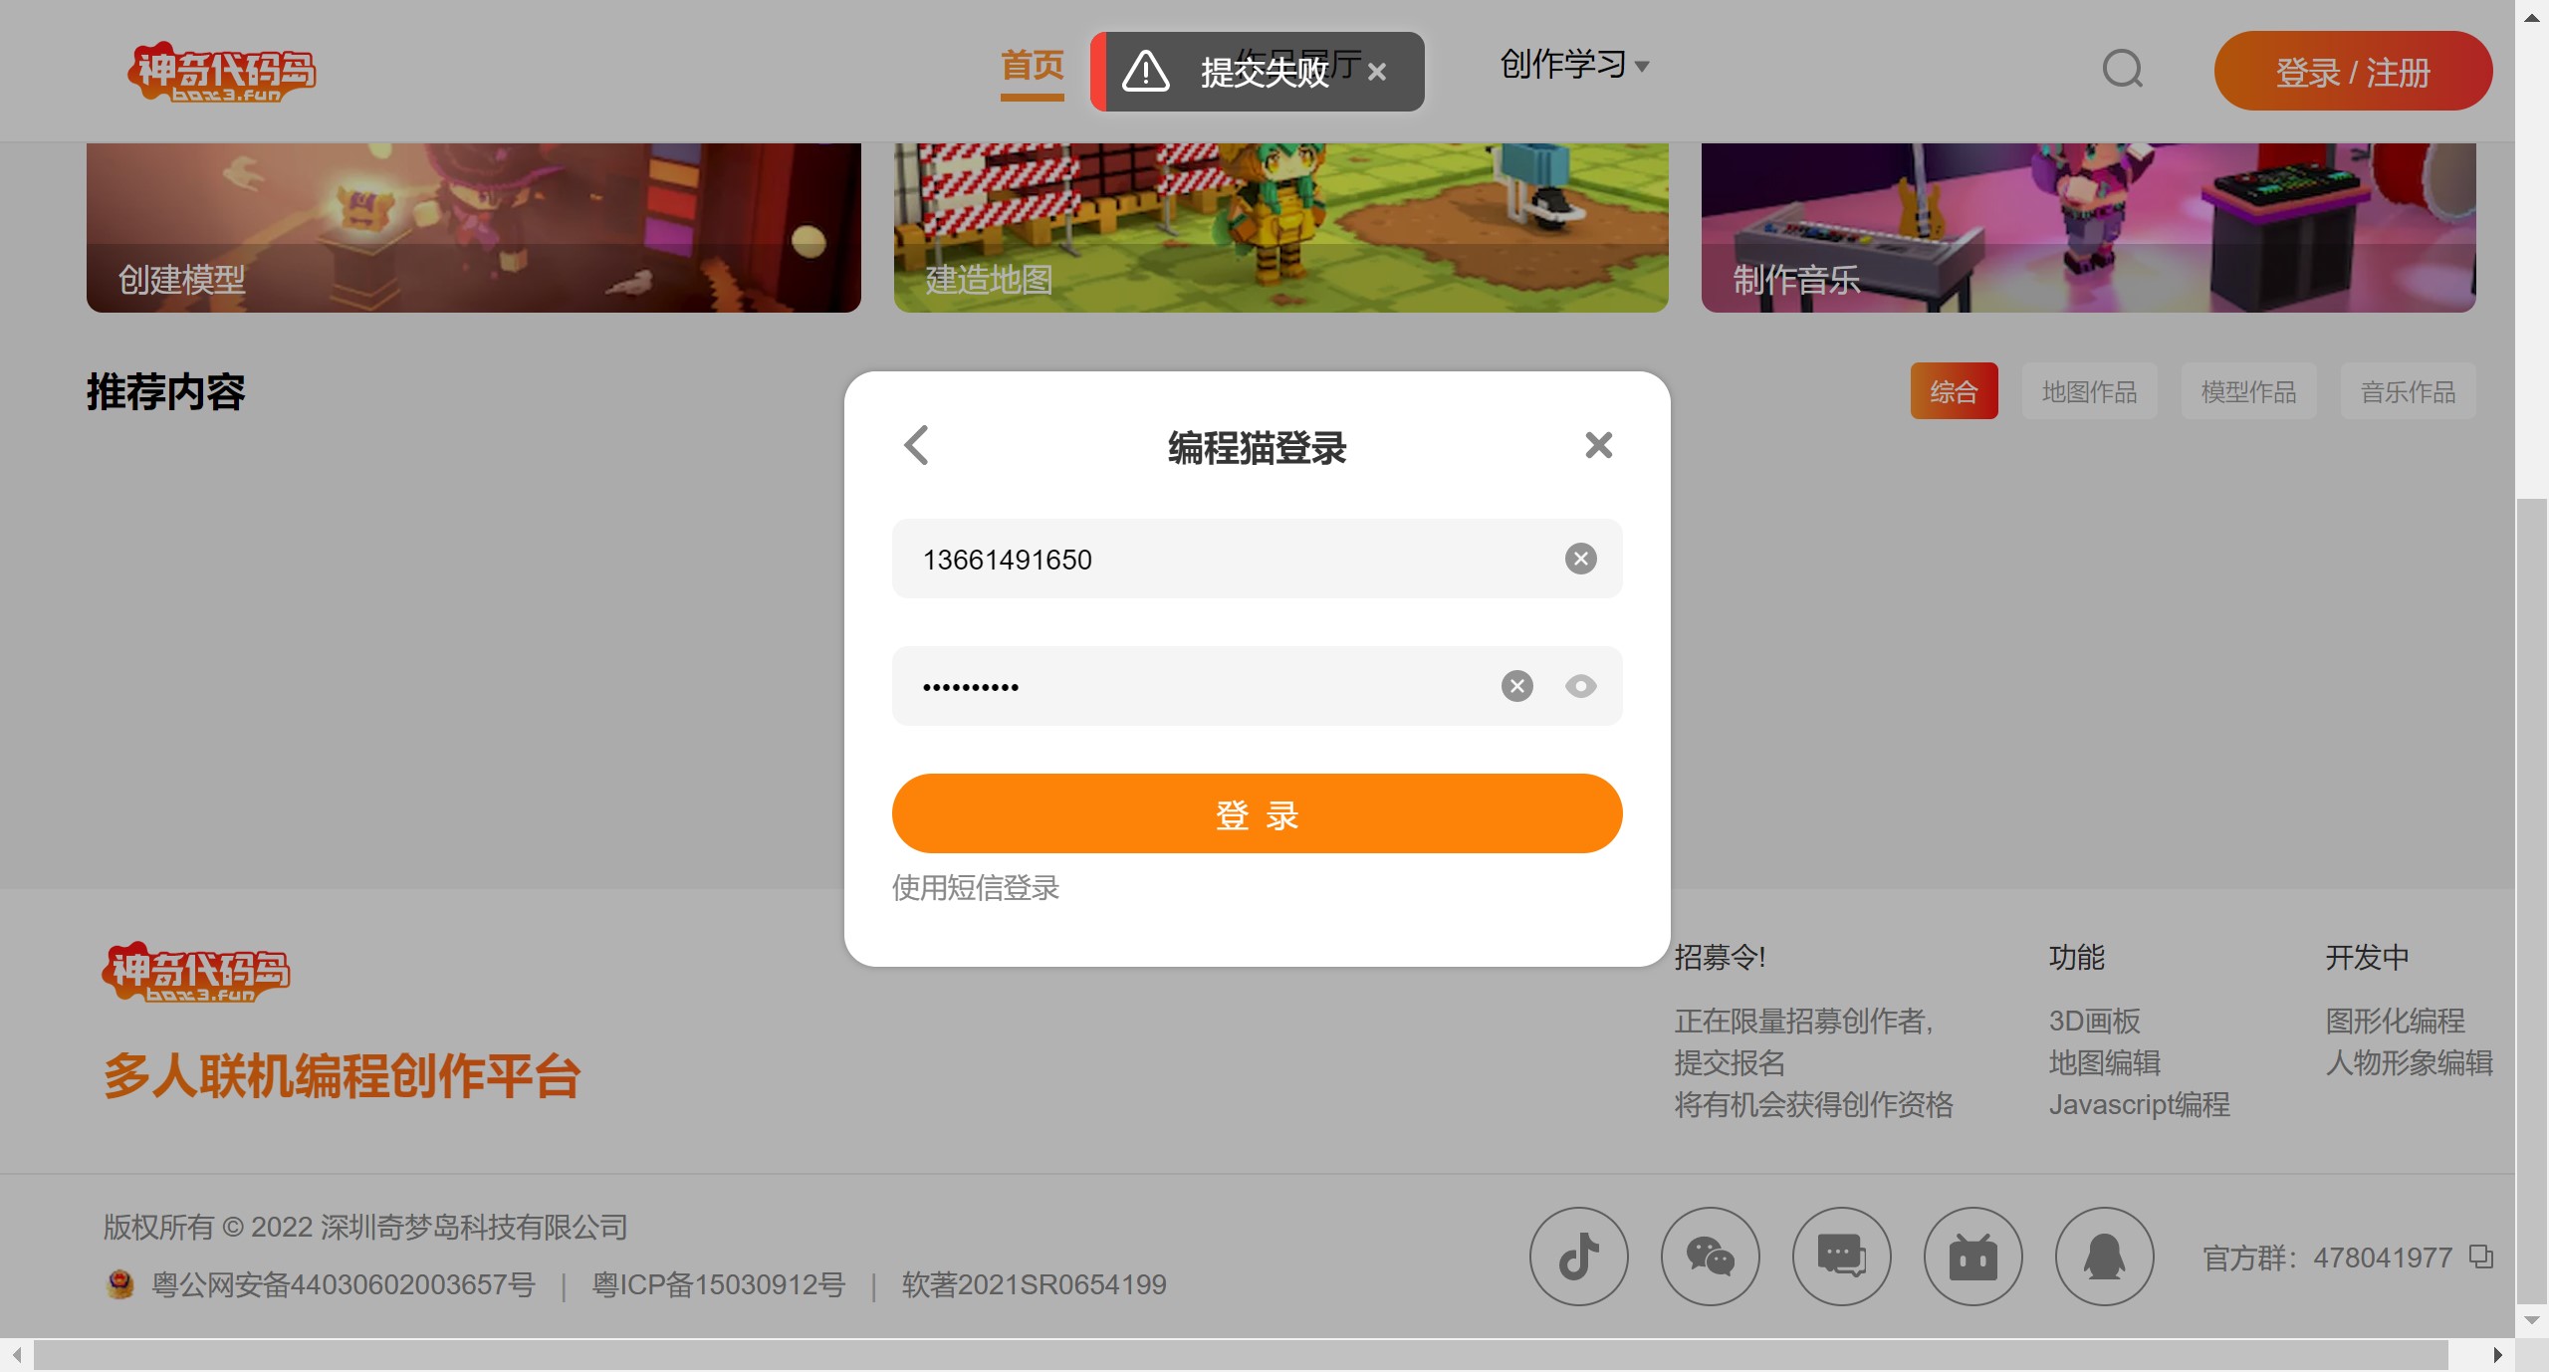The image size is (2549, 1372).
Task: Click the Bilibili social icon
Action: tap(1972, 1257)
